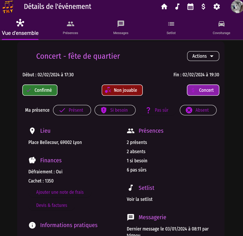Switch to the Covoiturage tab
Image resolution: width=243 pixels, height=236 pixels.
[x=221, y=28]
